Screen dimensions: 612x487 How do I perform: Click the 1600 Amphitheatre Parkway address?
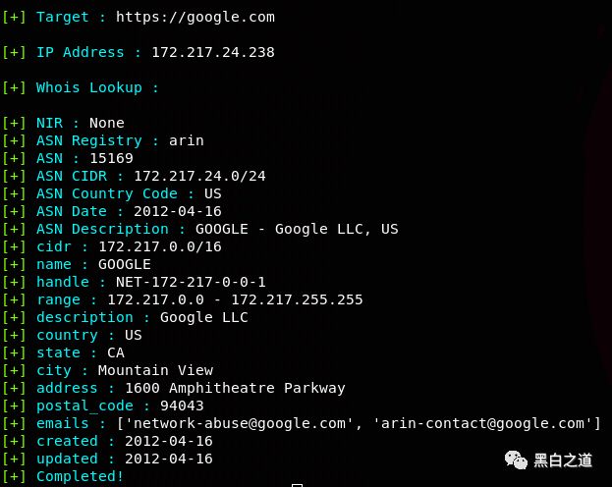click(235, 388)
